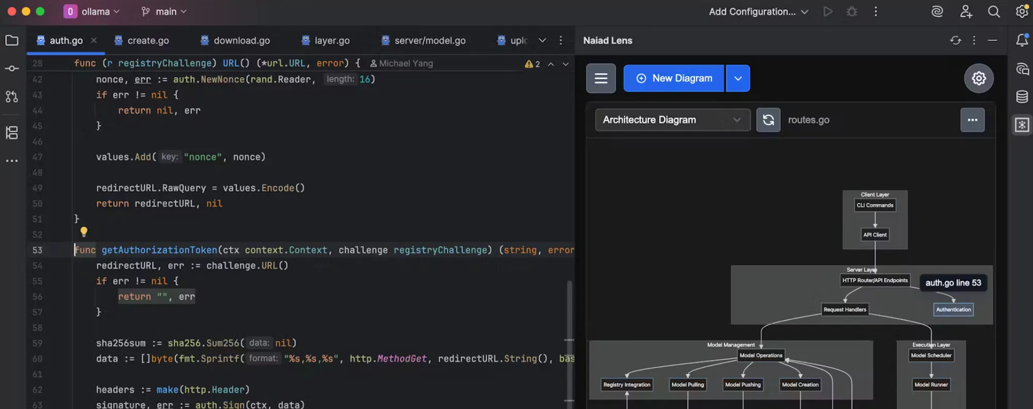This screenshot has width=1033, height=409.
Task: Open the Pull Requests tool window
Action: click(12, 96)
